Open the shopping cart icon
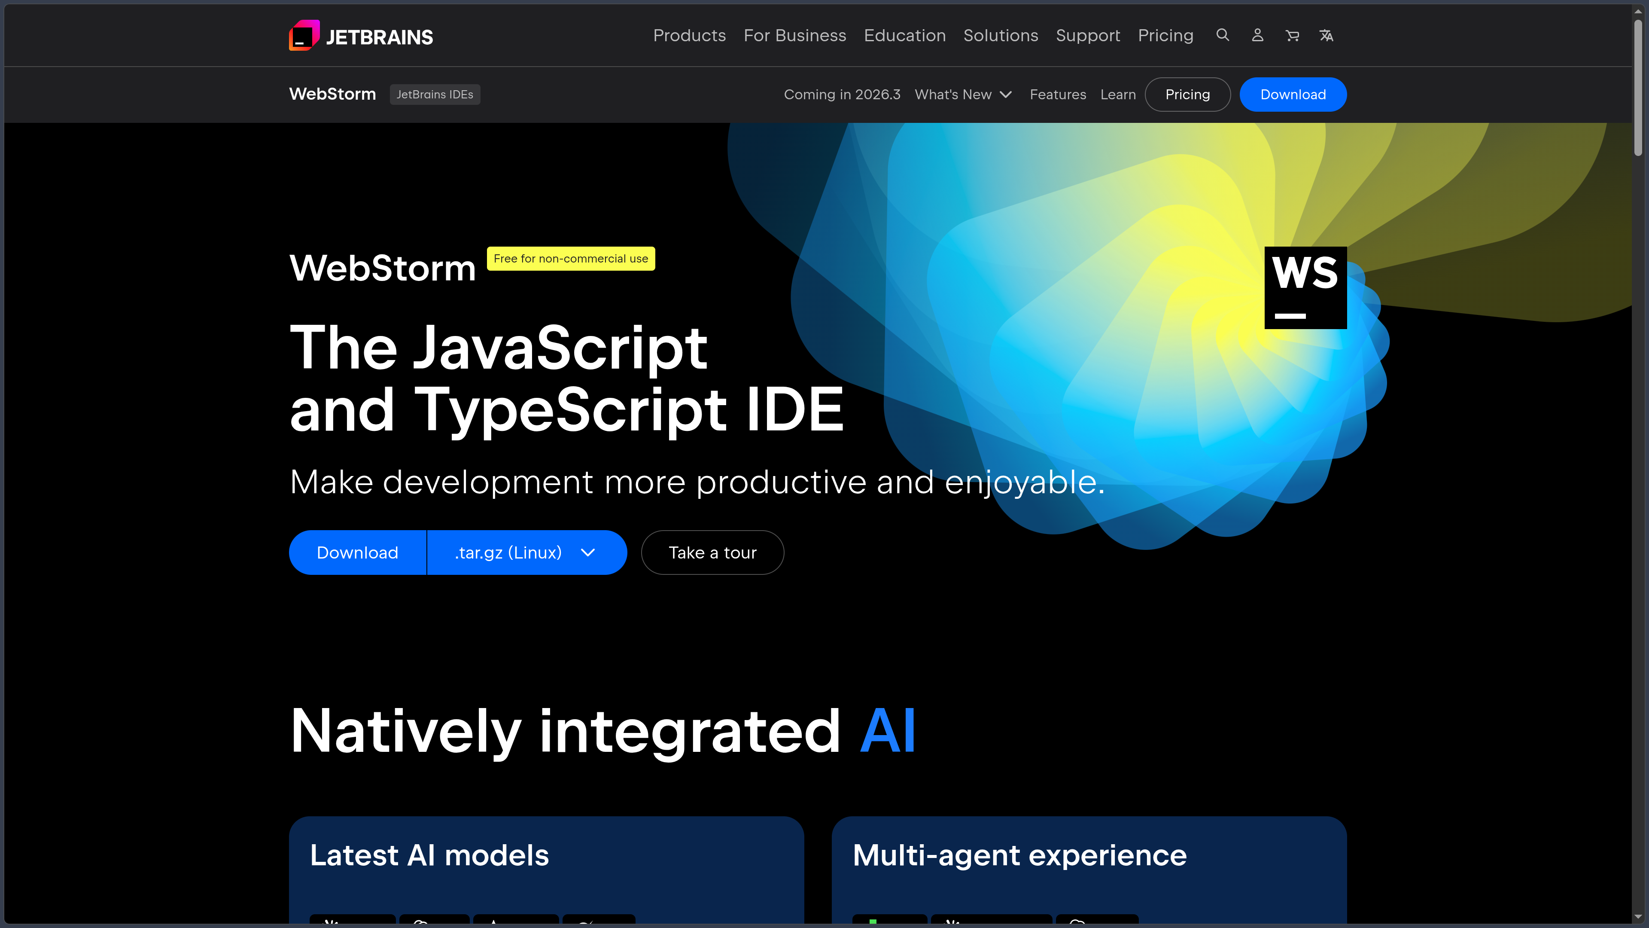 coord(1293,35)
